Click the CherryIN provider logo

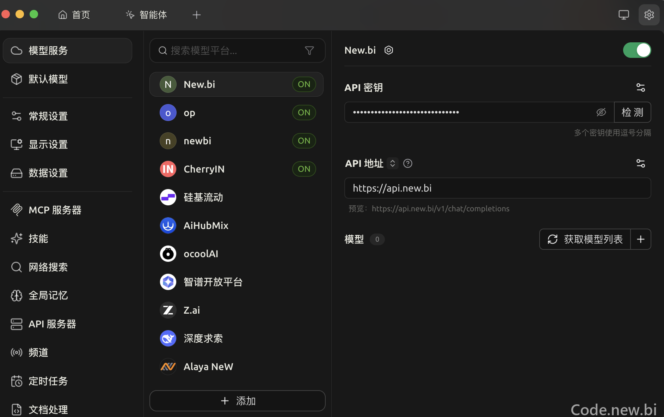pyautogui.click(x=168, y=169)
